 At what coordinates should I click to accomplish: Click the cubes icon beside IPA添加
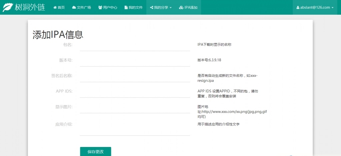coord(181,7)
